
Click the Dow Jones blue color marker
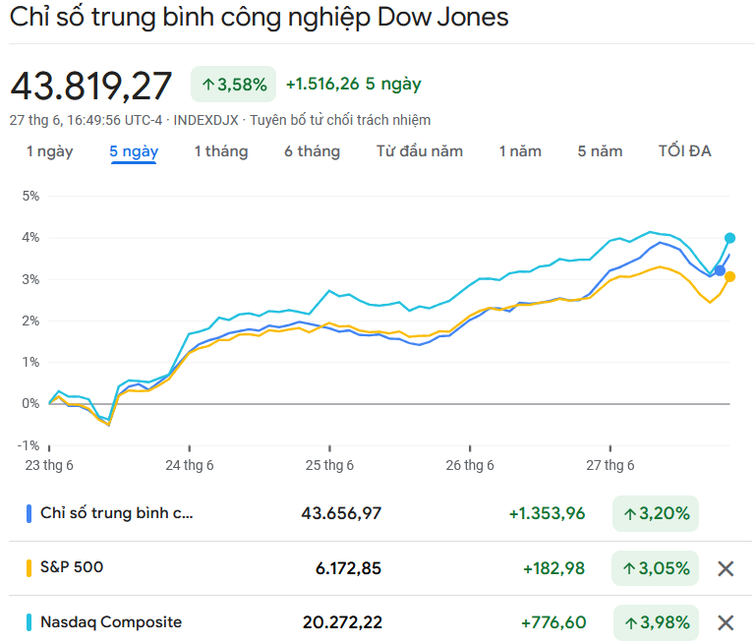point(29,513)
